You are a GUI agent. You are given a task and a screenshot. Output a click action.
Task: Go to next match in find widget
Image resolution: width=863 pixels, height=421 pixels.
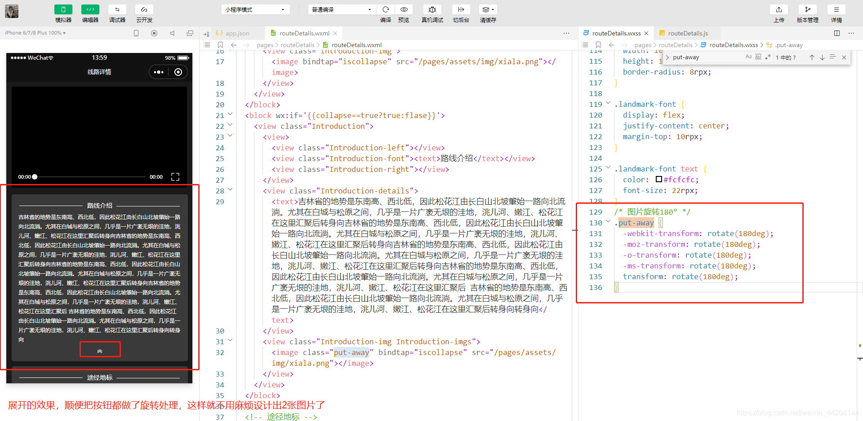(822, 57)
